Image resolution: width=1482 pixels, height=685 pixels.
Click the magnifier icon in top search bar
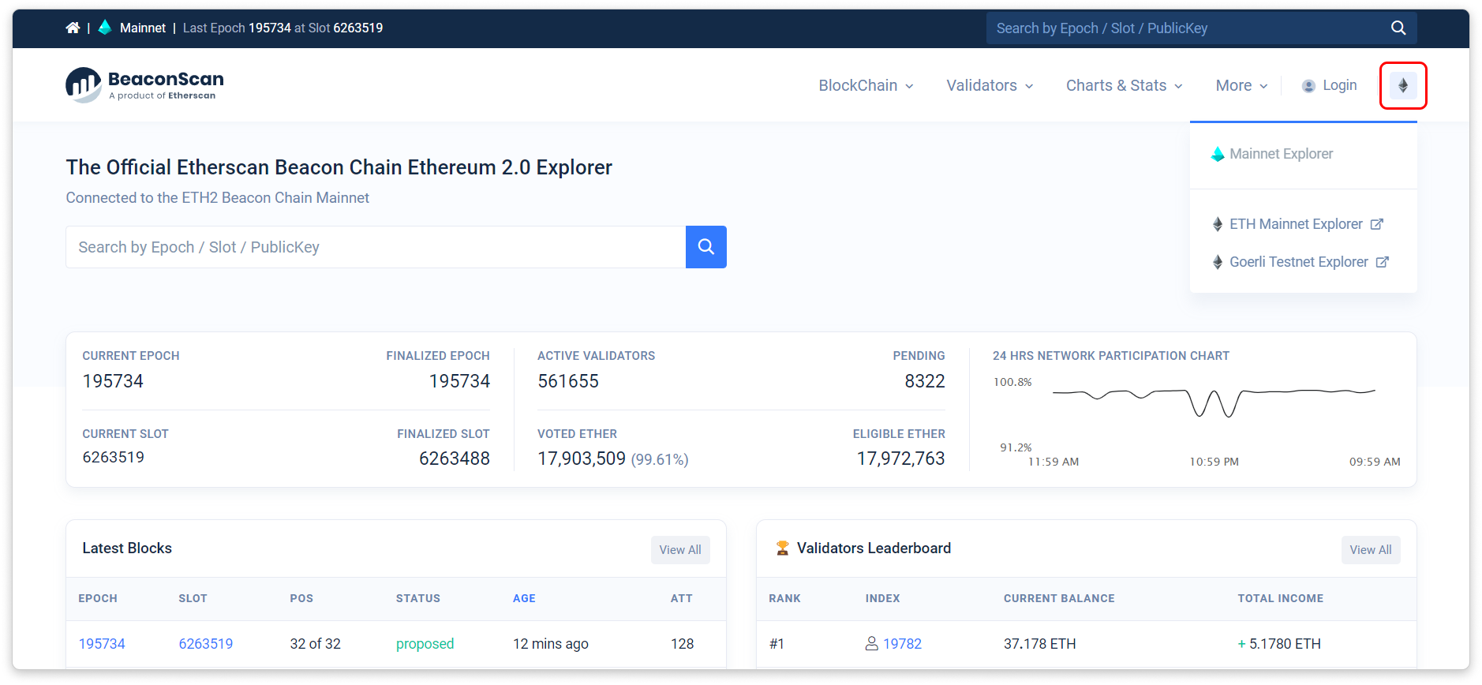point(1398,28)
